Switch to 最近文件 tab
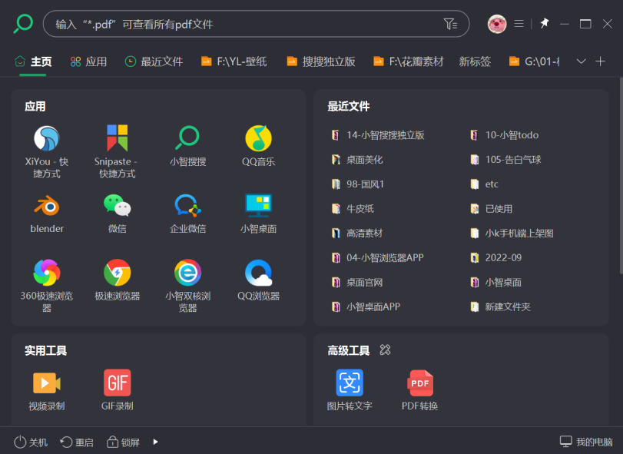Screen dimensions: 623x454 pos(154,61)
